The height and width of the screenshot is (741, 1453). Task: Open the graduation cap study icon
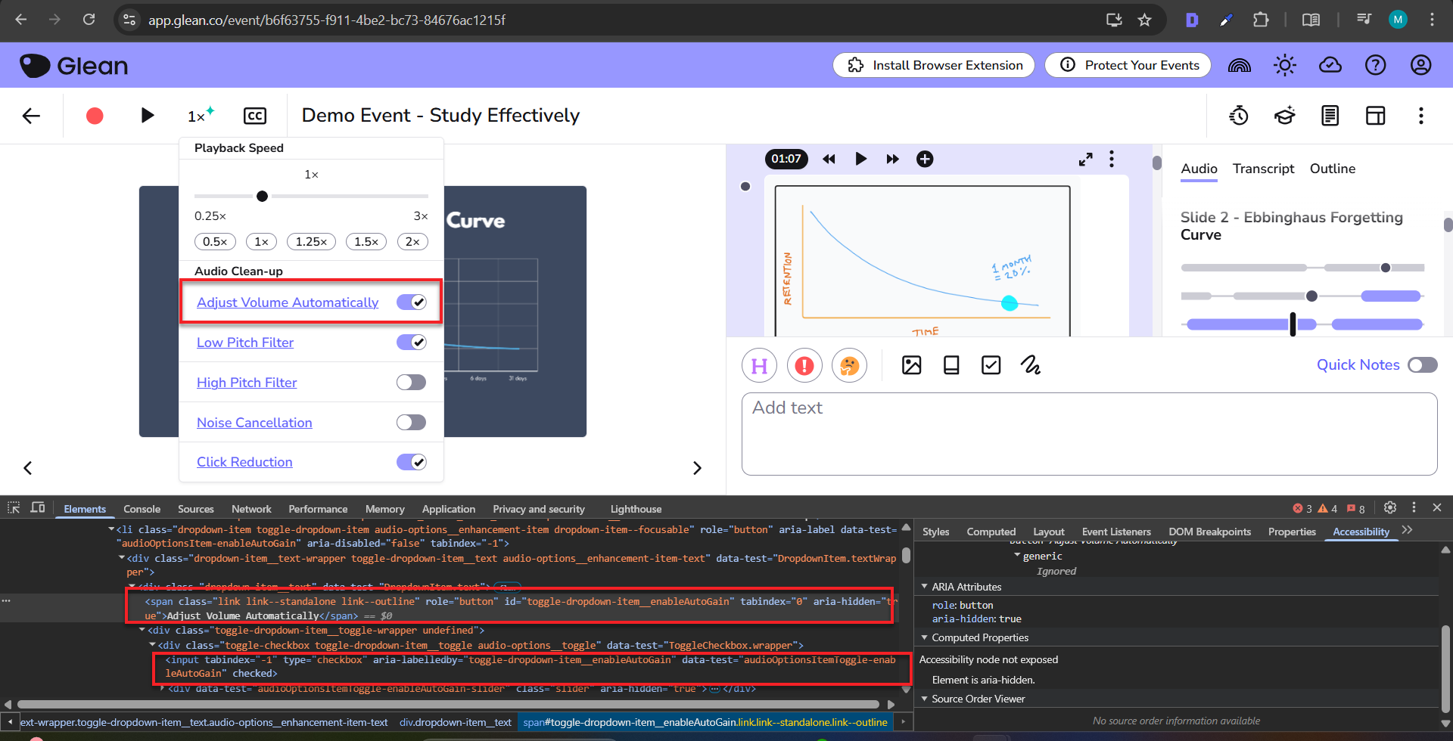coord(1284,116)
